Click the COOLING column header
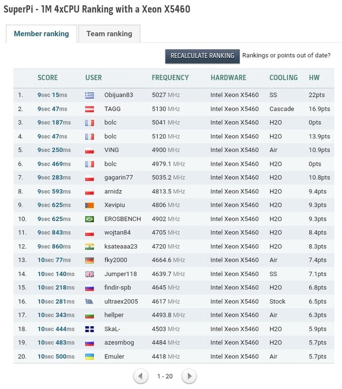 284,78
